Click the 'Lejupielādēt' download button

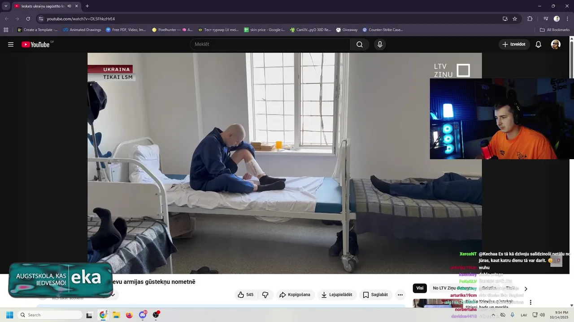coord(337,295)
